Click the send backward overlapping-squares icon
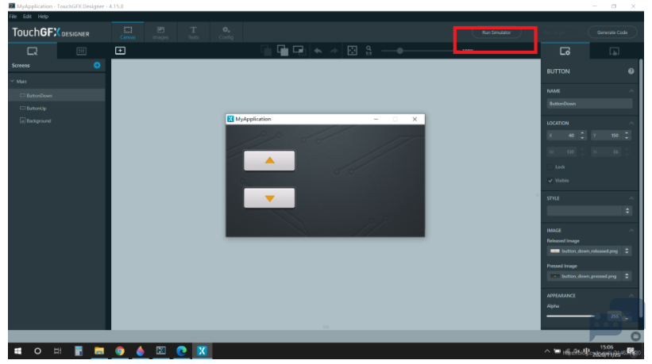Image resolution: width=652 pixels, height=364 pixels. (266, 51)
